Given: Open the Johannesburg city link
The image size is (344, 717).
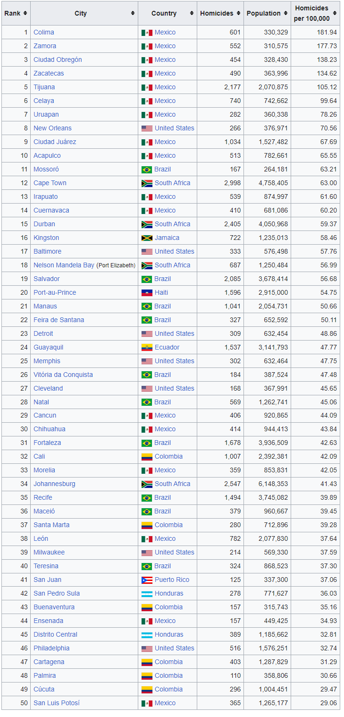Looking at the screenshot, I should (54, 484).
